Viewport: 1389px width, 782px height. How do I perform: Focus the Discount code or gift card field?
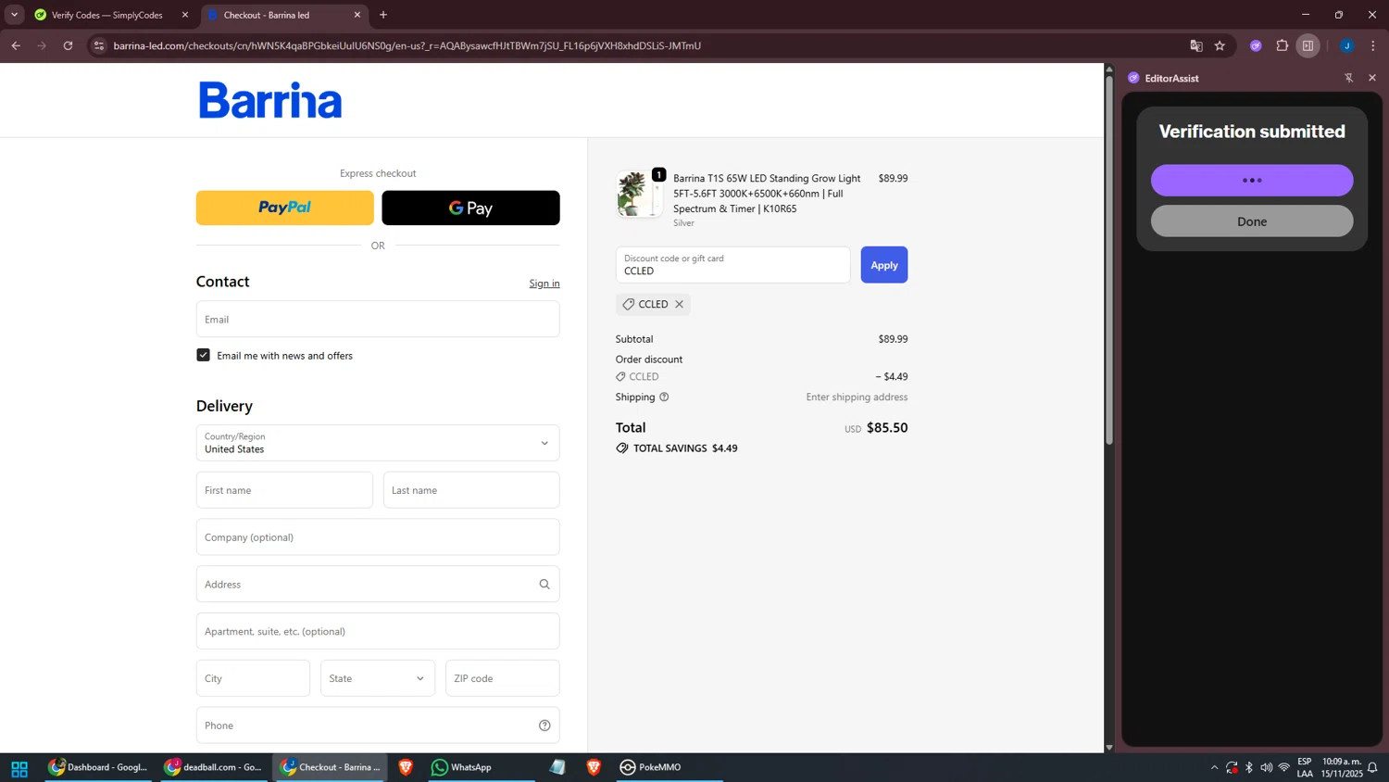[732, 265]
